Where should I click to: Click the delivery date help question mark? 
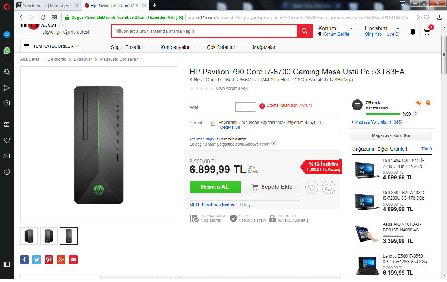[x=274, y=143]
